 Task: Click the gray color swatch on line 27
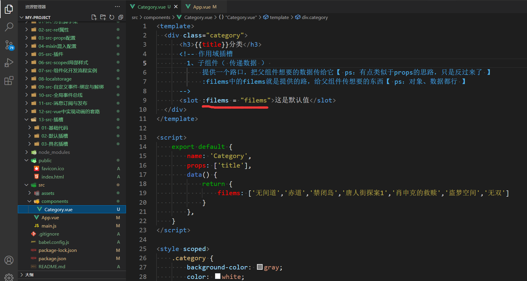[260, 267]
